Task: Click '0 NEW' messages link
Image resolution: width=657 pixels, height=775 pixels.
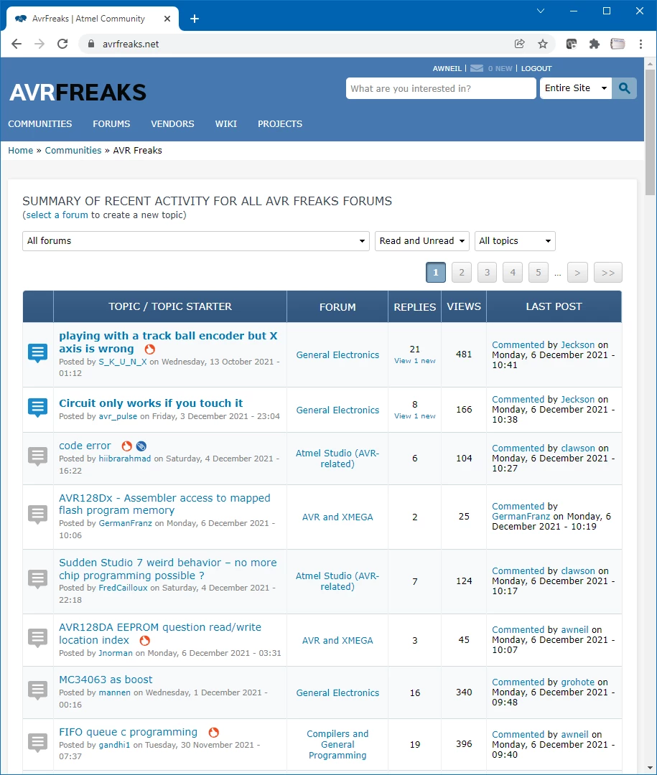Action: click(x=500, y=69)
